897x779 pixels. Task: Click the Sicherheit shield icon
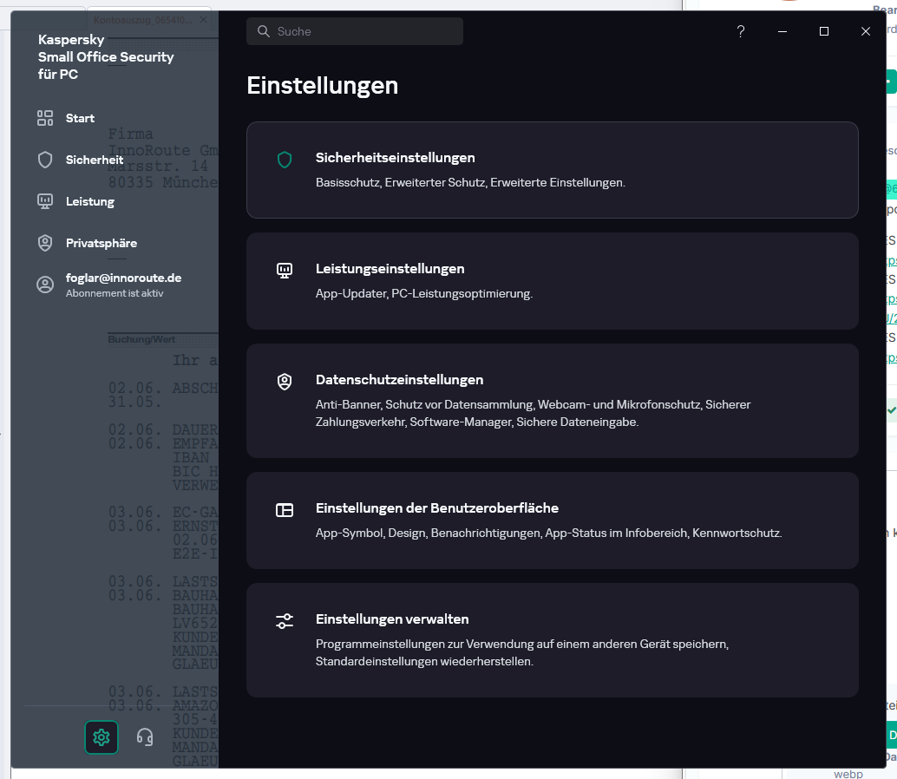[x=45, y=160]
